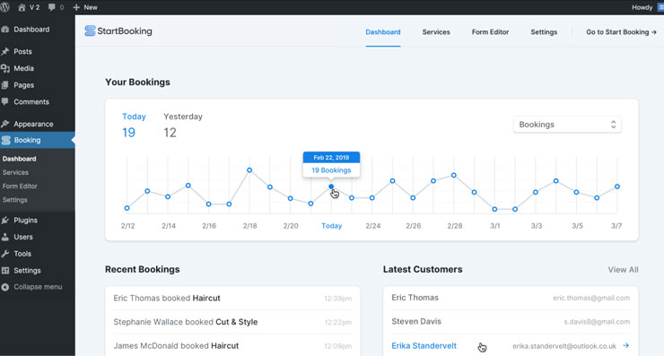Click the sidebar Settings sliders icon
The width and height of the screenshot is (664, 356).
(5, 271)
